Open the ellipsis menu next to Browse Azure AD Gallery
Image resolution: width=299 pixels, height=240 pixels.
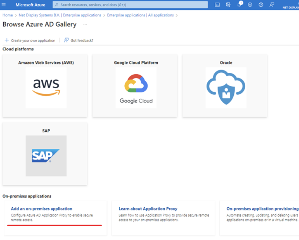click(x=85, y=24)
